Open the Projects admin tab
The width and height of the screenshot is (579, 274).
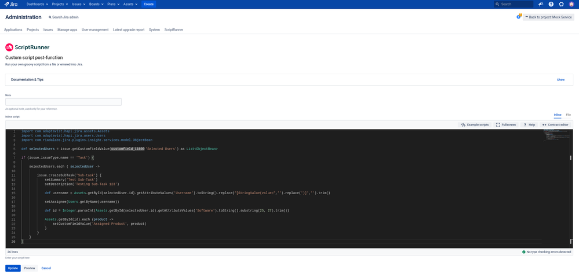click(33, 30)
